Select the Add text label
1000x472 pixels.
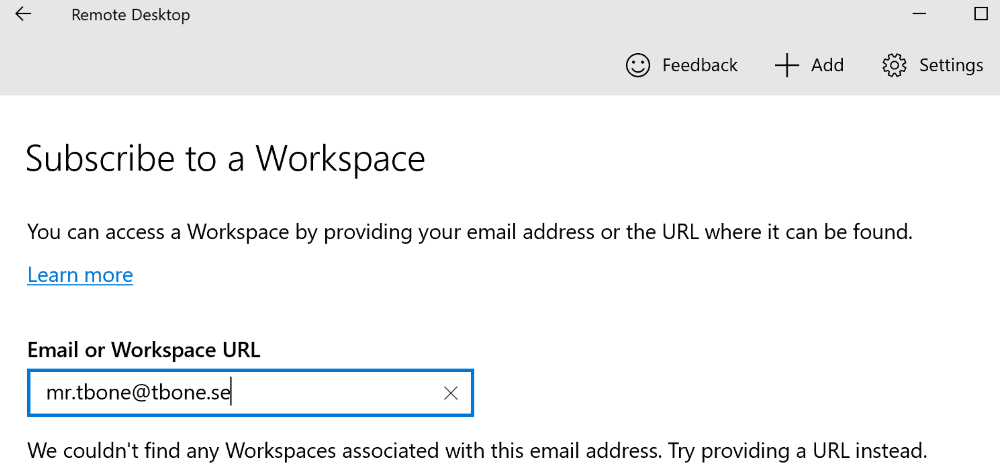tap(827, 65)
